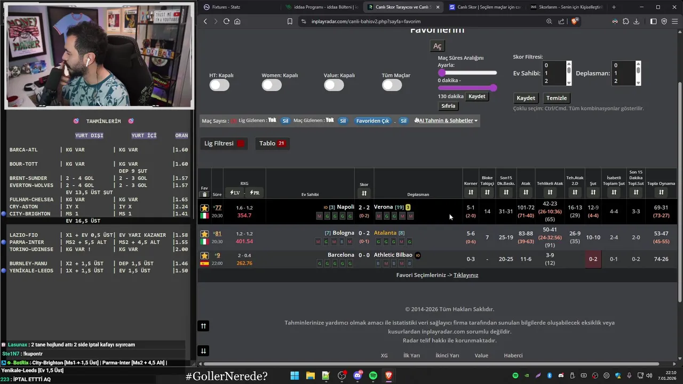Screen dimensions: 683x384
Task: Click the Tıklayınız link
Action: pyautogui.click(x=466, y=275)
